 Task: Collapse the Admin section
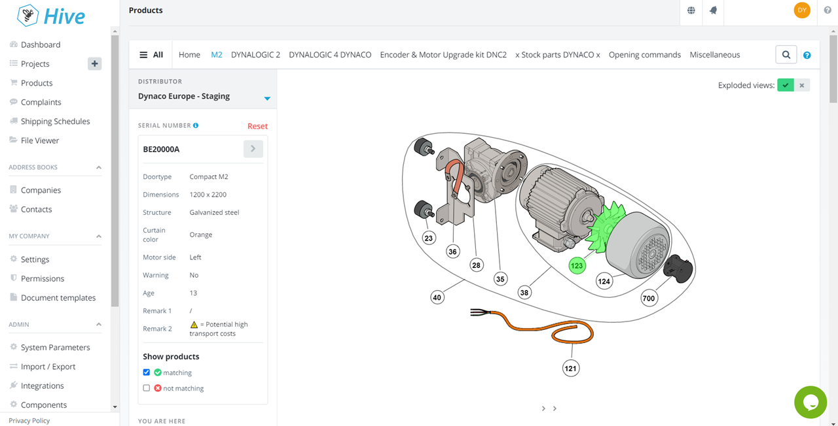click(x=99, y=325)
